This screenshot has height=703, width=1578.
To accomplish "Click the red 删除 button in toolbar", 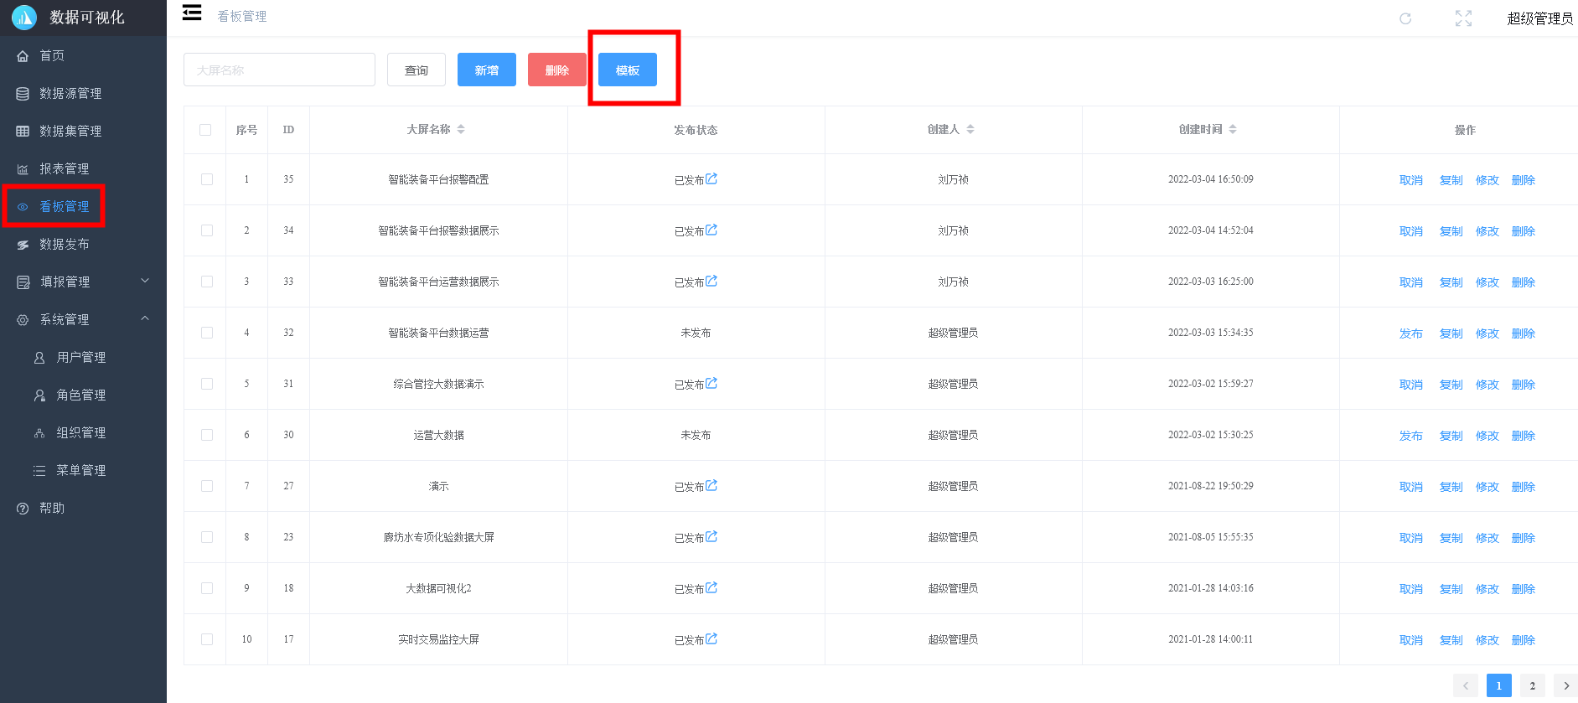I will click(557, 70).
